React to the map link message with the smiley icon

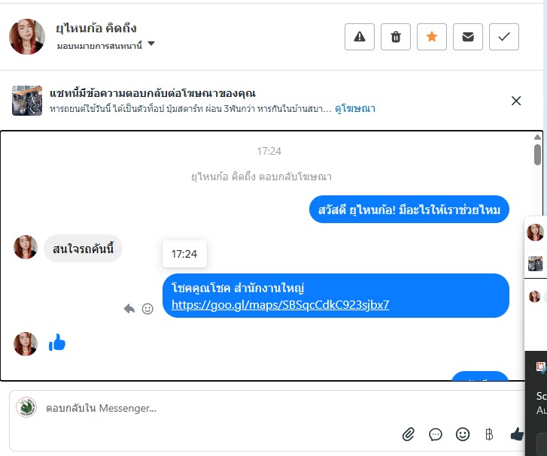point(147,308)
